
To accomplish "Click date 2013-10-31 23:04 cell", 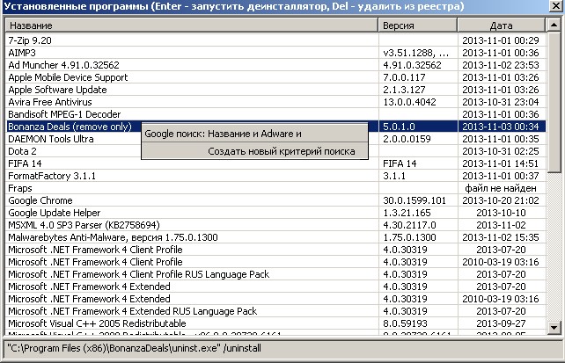I will coord(502,102).
